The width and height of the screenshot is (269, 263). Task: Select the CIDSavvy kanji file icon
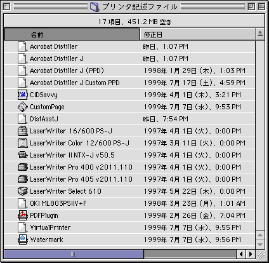pos(23,95)
